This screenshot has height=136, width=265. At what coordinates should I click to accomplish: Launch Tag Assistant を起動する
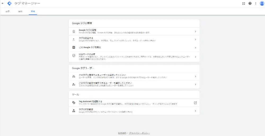pos(90,102)
